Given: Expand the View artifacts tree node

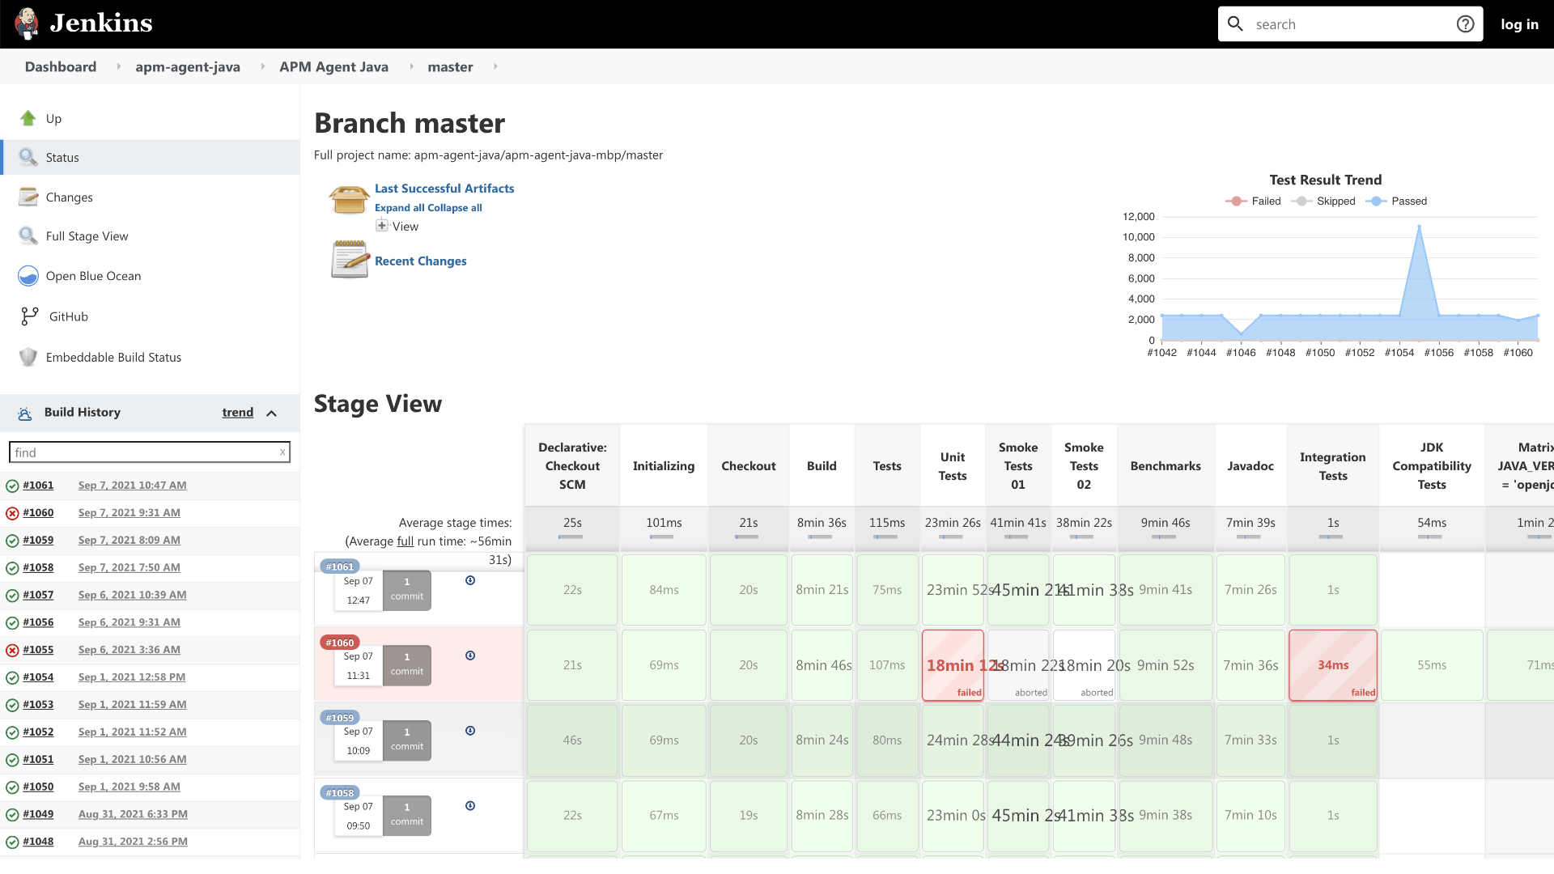Looking at the screenshot, I should [x=382, y=226].
